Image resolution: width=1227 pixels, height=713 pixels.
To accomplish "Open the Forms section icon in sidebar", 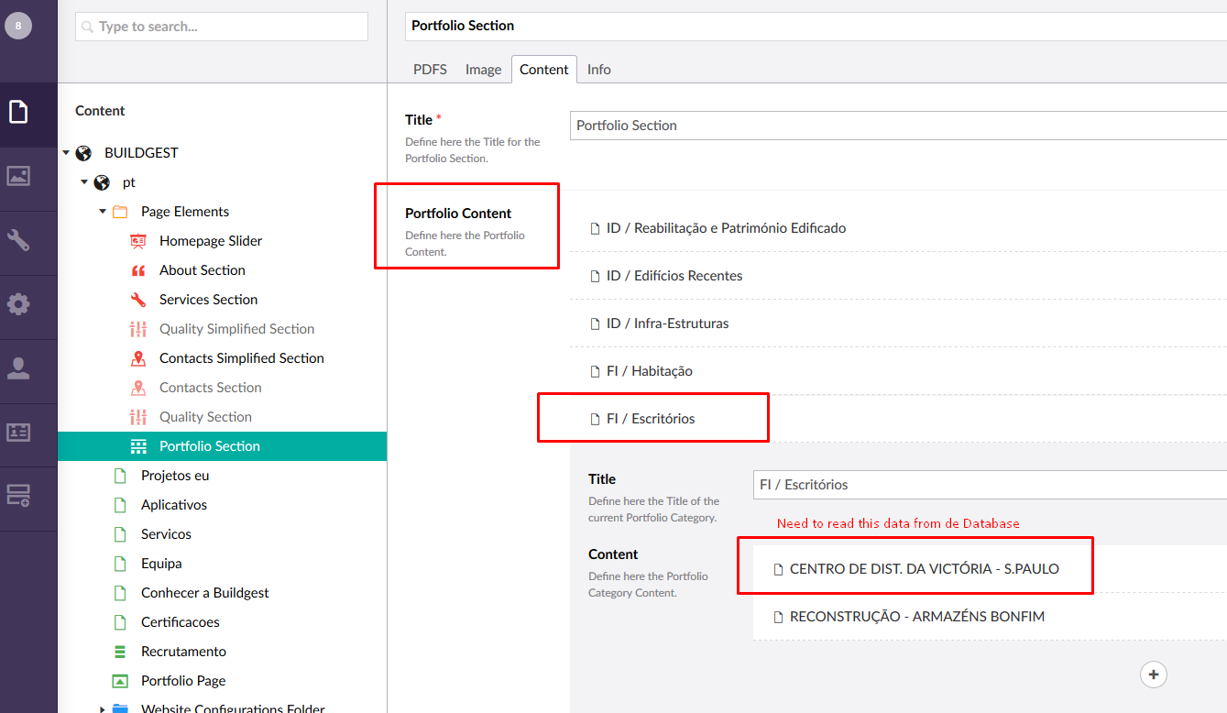I will coord(18,496).
